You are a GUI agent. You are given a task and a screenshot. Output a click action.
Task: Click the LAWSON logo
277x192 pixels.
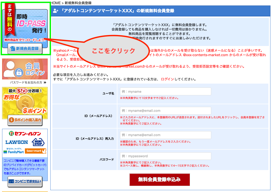coord(17,142)
